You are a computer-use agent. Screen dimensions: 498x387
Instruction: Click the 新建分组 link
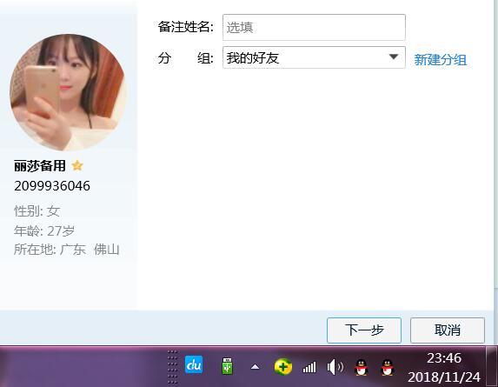(440, 59)
